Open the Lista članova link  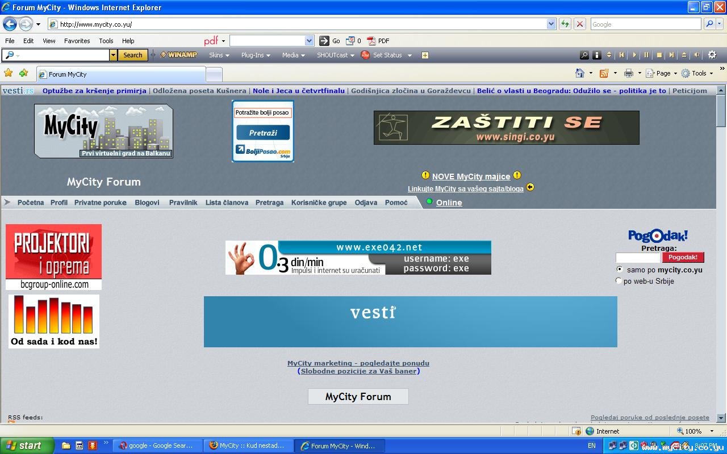[227, 203]
